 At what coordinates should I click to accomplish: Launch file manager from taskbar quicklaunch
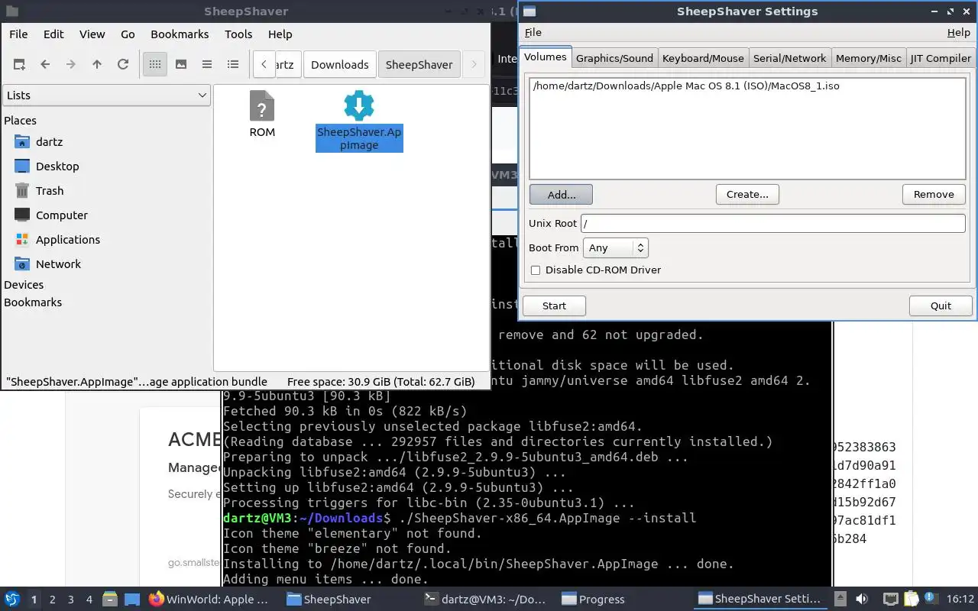tap(109, 600)
